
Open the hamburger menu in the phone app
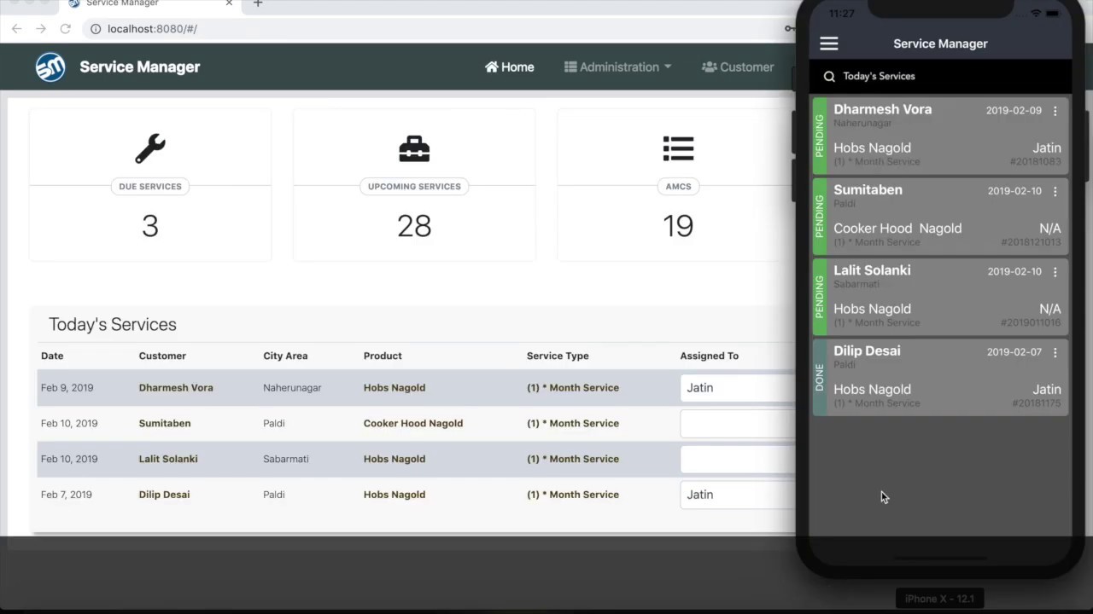tap(828, 43)
